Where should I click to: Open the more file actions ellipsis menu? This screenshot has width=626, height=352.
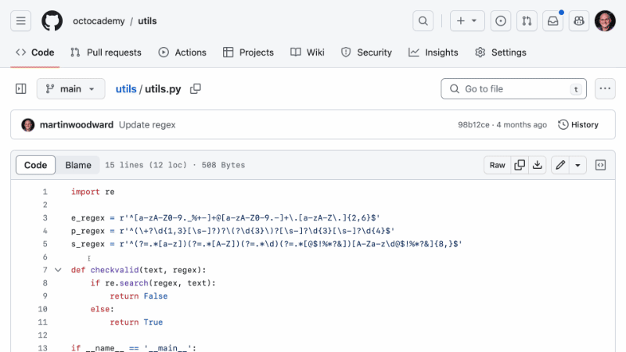(605, 88)
